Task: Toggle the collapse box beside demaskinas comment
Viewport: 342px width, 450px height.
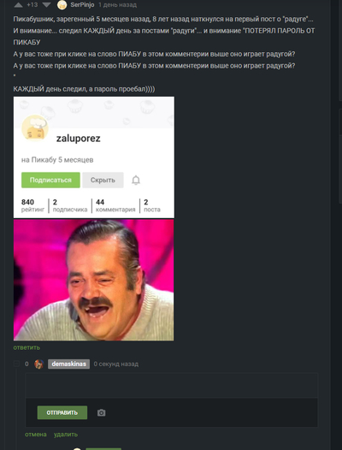Action: point(16,364)
